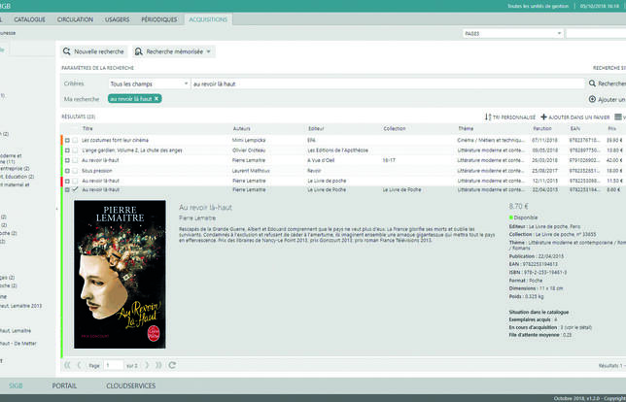Screen dimensions: 626x402
Task: Remove the 'au revoir là haut' search tag
Action: (x=156, y=99)
